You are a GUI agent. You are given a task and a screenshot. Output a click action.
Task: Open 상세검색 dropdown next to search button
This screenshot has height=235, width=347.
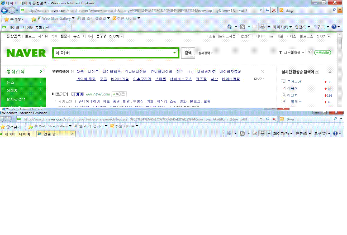(205, 53)
